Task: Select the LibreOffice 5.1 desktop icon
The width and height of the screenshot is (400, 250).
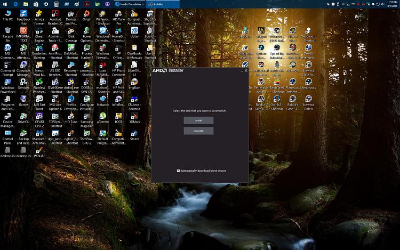Action: 134,69
